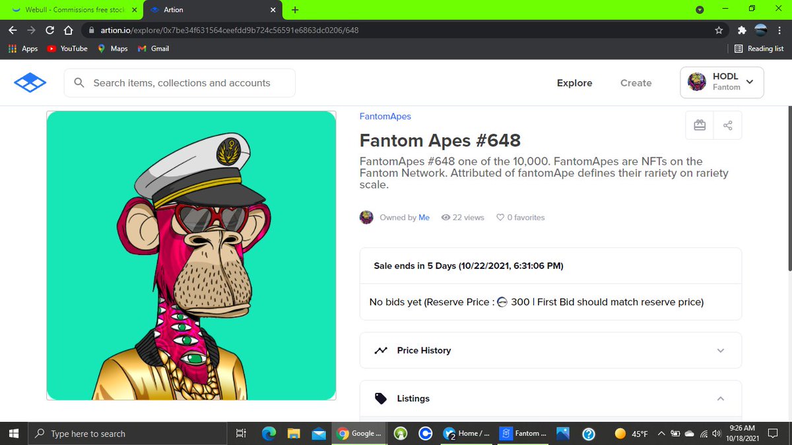This screenshot has width=792, height=445.
Task: Focus the search items, collections and accounts field
Action: click(180, 83)
